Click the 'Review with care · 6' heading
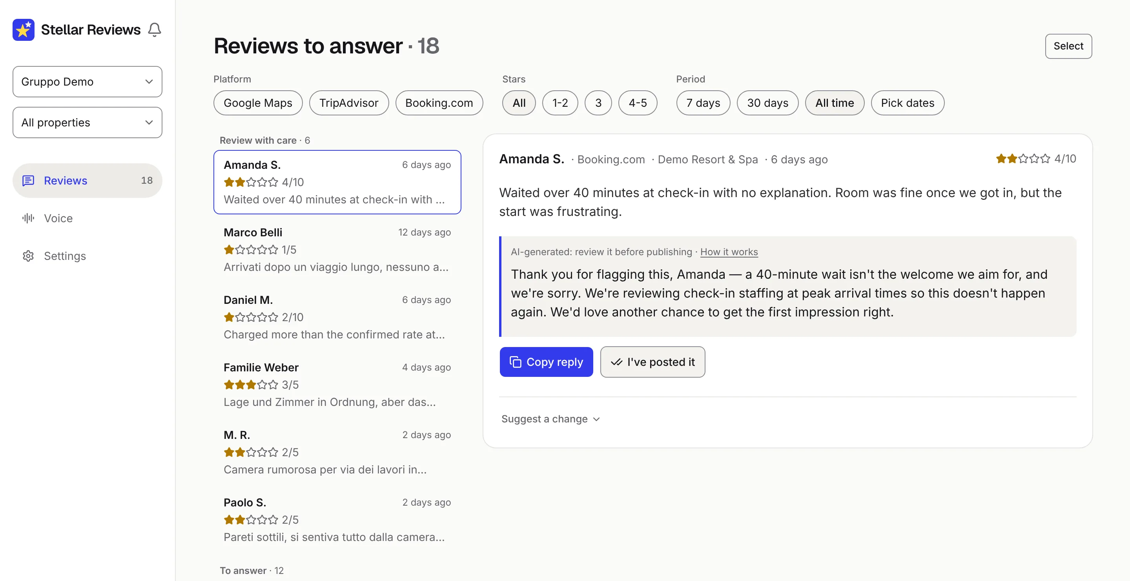 (265, 141)
